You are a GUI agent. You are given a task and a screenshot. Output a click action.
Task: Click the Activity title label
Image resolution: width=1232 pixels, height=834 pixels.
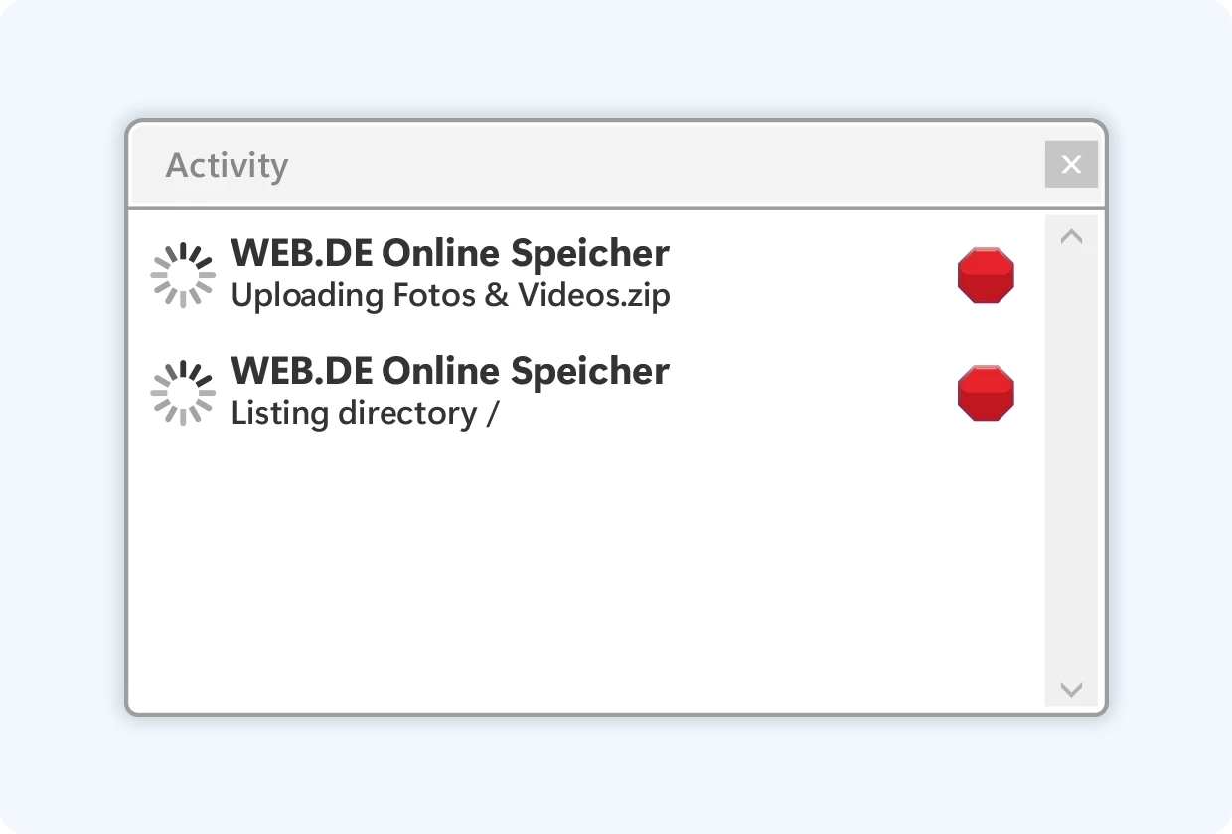[226, 165]
